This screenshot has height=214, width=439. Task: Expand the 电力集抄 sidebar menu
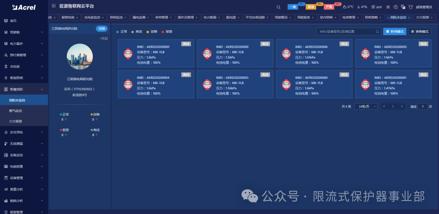tap(24, 43)
